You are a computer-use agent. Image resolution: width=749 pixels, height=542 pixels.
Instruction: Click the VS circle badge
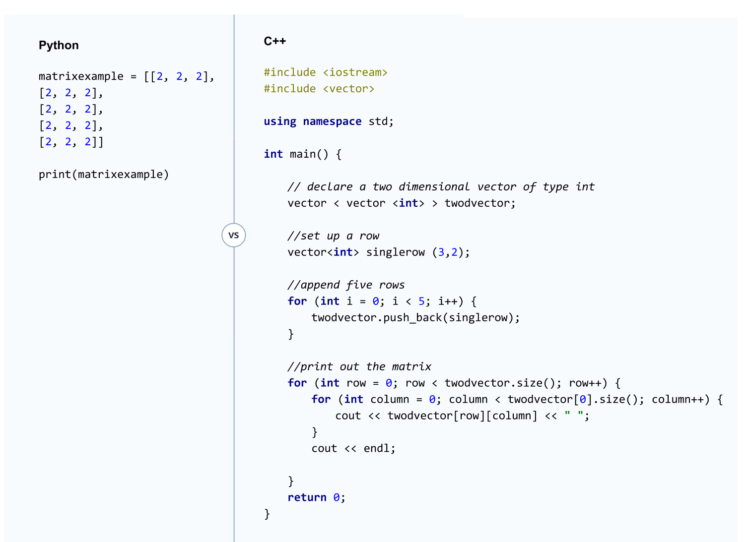[x=233, y=235]
